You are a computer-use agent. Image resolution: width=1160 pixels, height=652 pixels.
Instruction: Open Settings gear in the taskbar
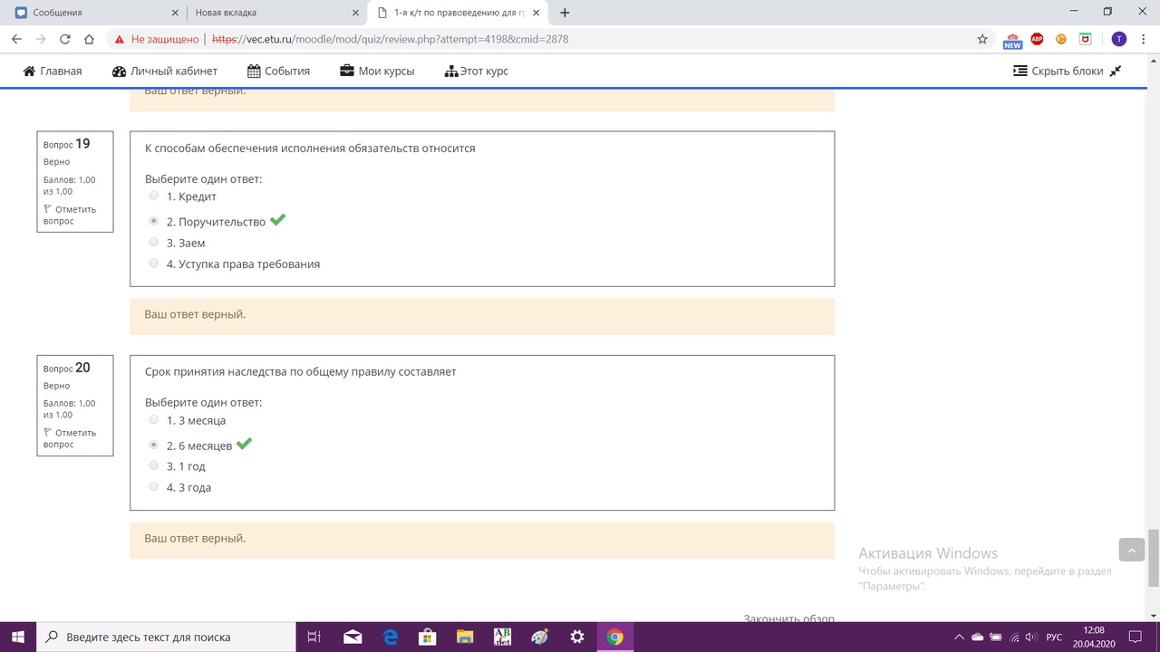576,637
